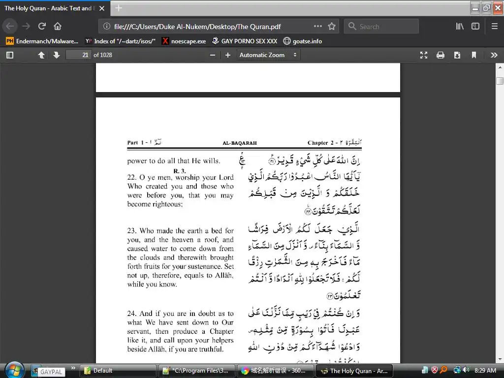Open the network tray icon
This screenshot has height=378, width=504.
point(457,370)
